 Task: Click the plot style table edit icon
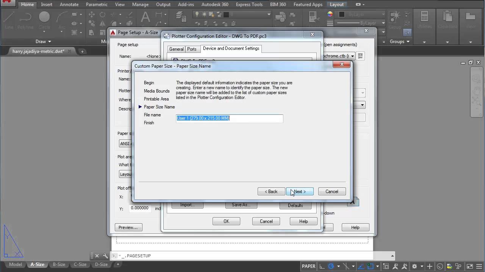pos(360,56)
